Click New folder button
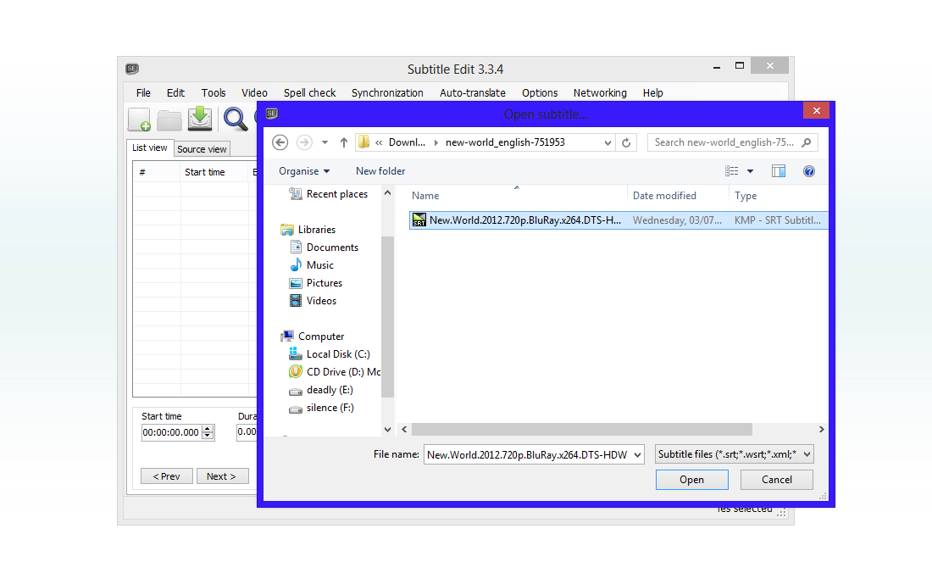 (380, 171)
